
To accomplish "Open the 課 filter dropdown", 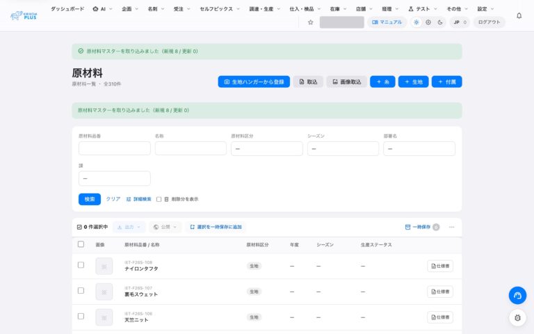I will click(x=115, y=178).
